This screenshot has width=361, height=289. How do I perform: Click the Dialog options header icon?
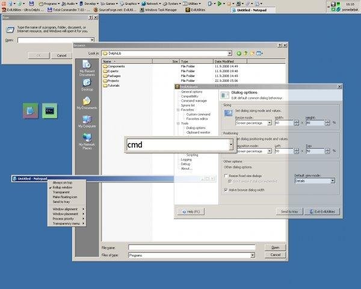224,95
